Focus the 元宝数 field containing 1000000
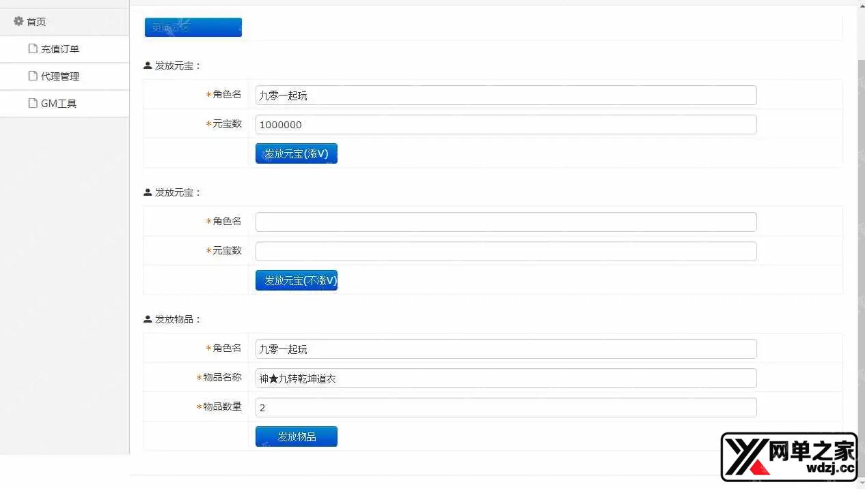Screen dimensions: 865x489 point(506,125)
